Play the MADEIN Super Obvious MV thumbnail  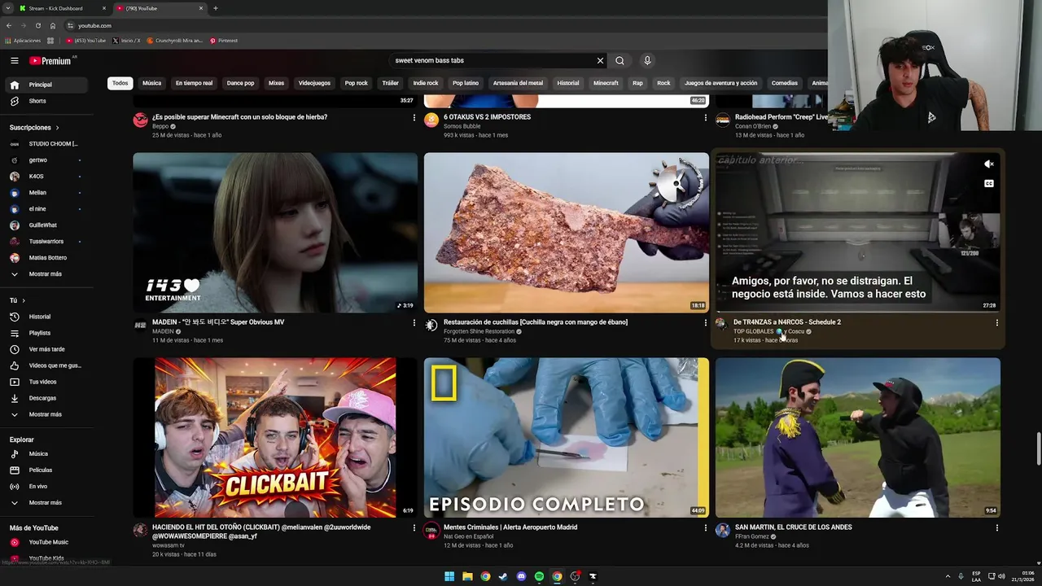coord(275,233)
